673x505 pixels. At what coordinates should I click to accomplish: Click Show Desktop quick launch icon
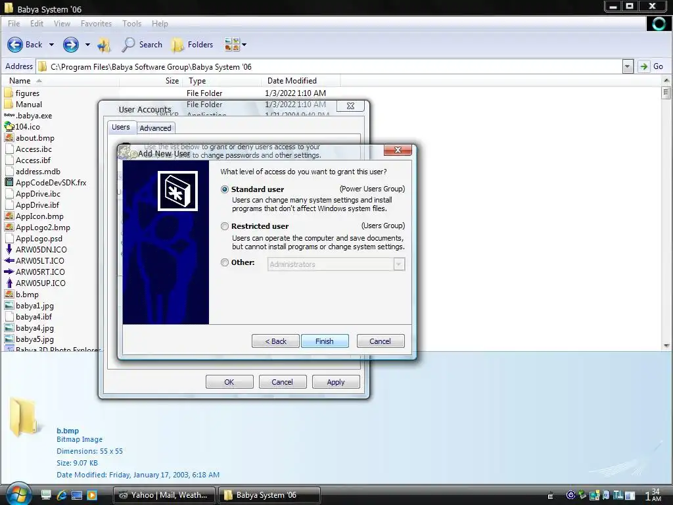click(47, 495)
